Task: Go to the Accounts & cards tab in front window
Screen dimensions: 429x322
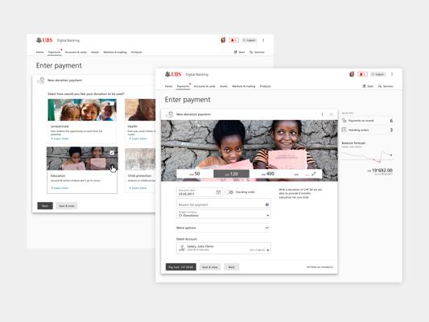Action: pyautogui.click(x=204, y=86)
